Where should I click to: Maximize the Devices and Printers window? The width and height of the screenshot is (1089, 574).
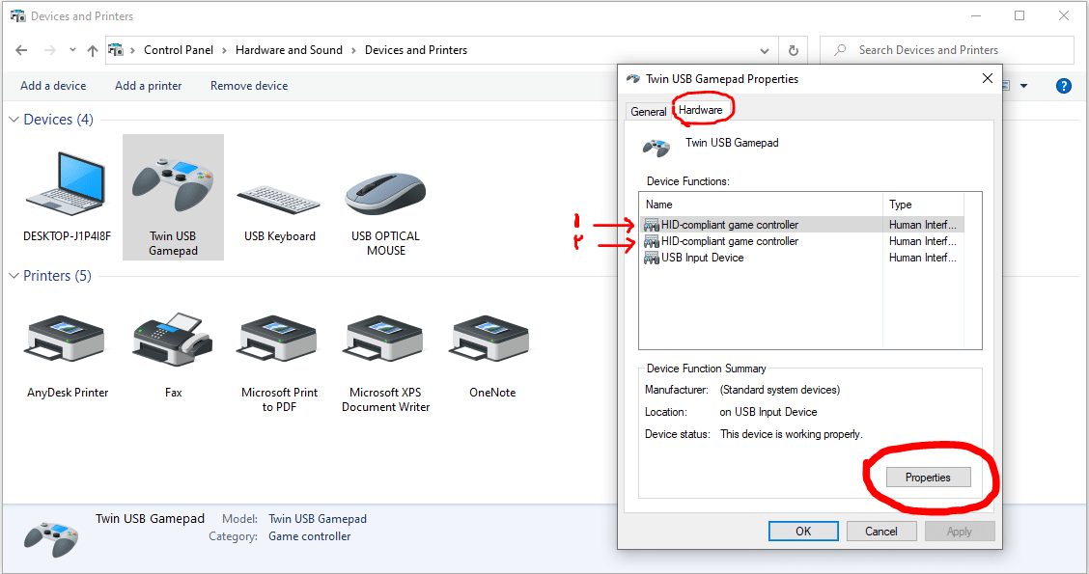[x=1019, y=16]
